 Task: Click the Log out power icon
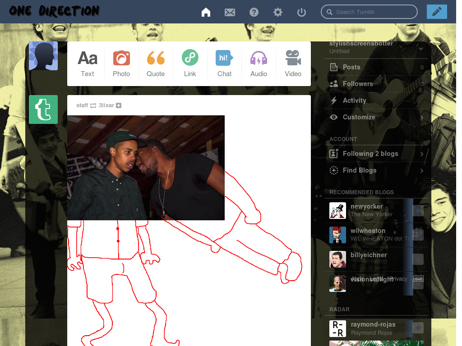click(x=301, y=12)
